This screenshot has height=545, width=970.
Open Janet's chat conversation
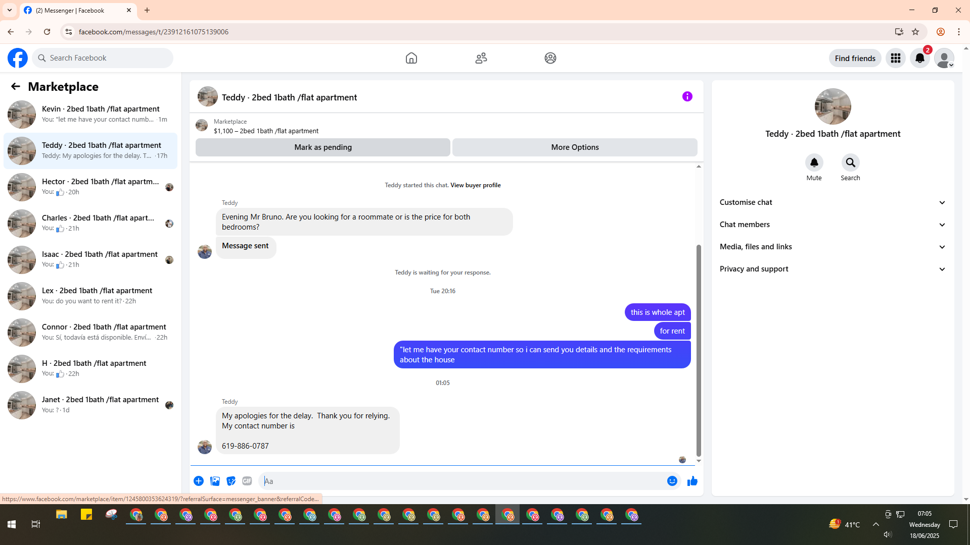click(x=90, y=405)
